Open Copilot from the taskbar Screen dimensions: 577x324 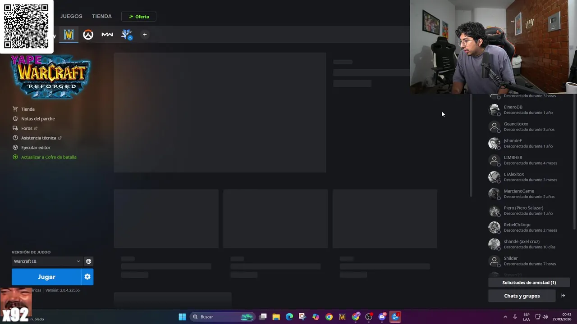coord(316,317)
